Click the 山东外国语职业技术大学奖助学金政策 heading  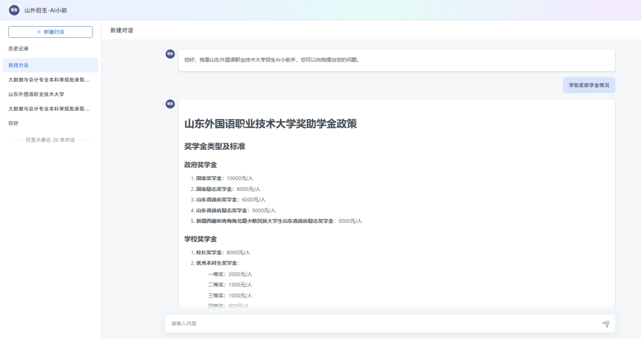click(x=271, y=124)
